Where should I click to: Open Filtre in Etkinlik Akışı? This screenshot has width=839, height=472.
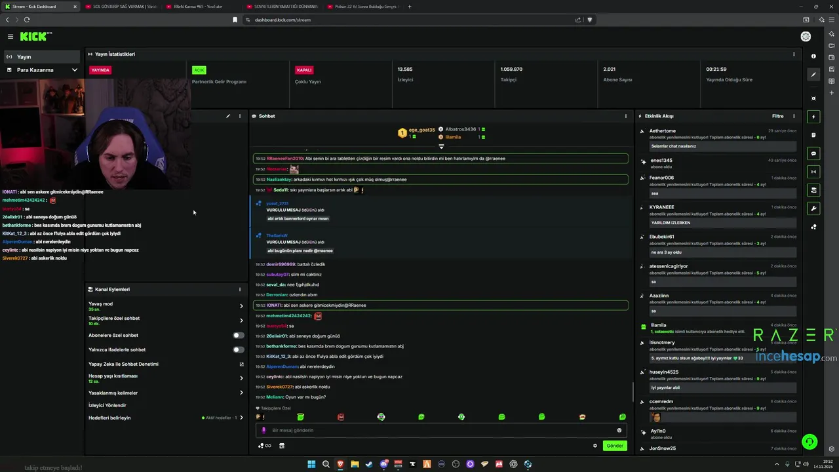pos(777,116)
